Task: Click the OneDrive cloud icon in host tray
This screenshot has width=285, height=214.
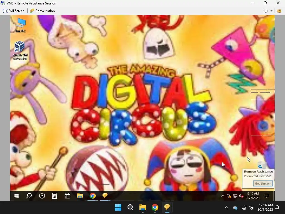Action: point(235,207)
